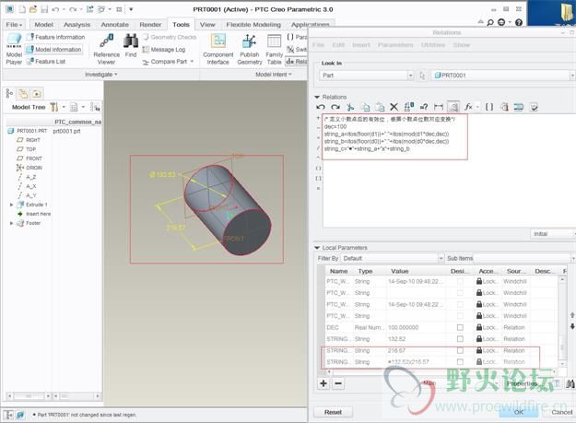Click the Local Parameters table vertical scrollbar
Viewport: 576px width, 423px height.
[x=562, y=322]
